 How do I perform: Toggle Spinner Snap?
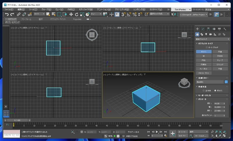coord(140,14)
